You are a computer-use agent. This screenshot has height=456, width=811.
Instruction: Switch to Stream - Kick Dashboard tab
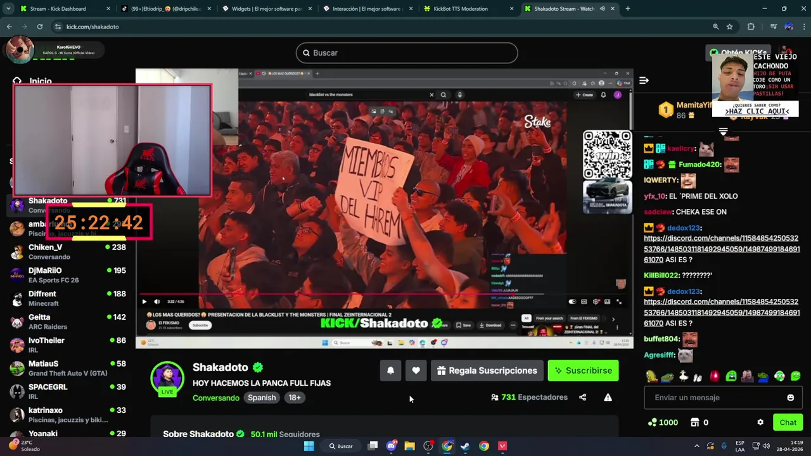(x=64, y=9)
